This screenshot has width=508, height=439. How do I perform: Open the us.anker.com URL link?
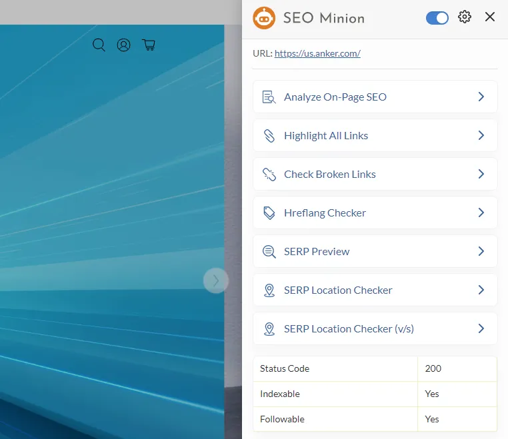[317, 53]
